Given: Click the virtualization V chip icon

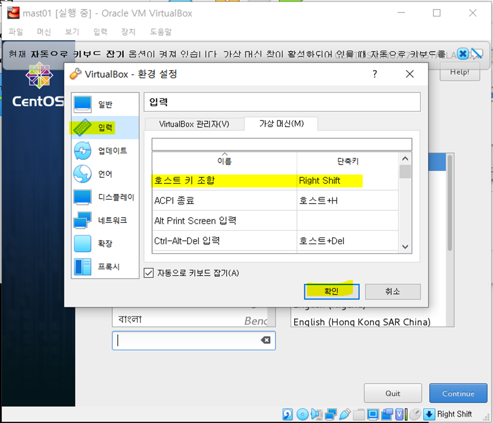Looking at the screenshot, I should (401, 414).
